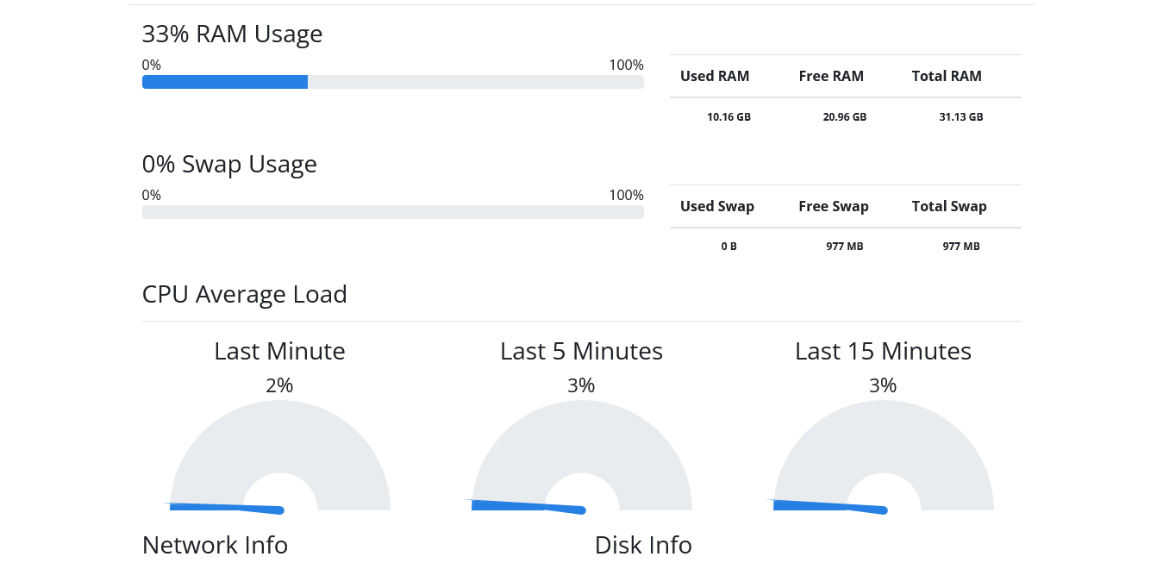Select the Used RAM column header
The width and height of the screenshot is (1163, 563).
715,76
